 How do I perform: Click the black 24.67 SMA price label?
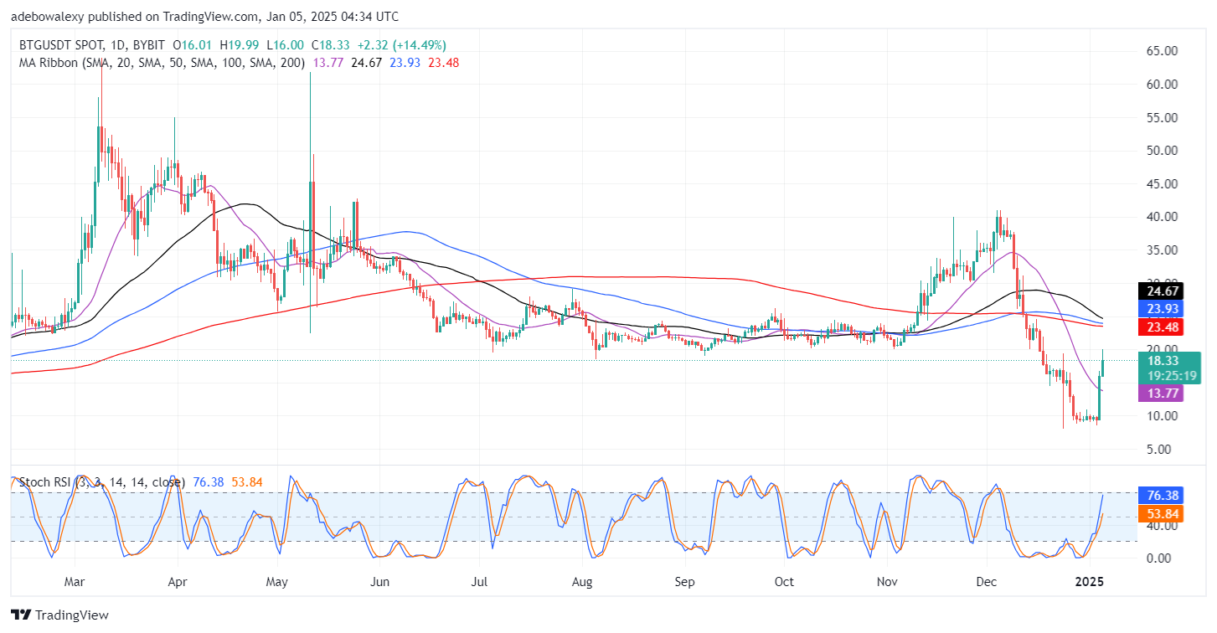pyautogui.click(x=1159, y=291)
